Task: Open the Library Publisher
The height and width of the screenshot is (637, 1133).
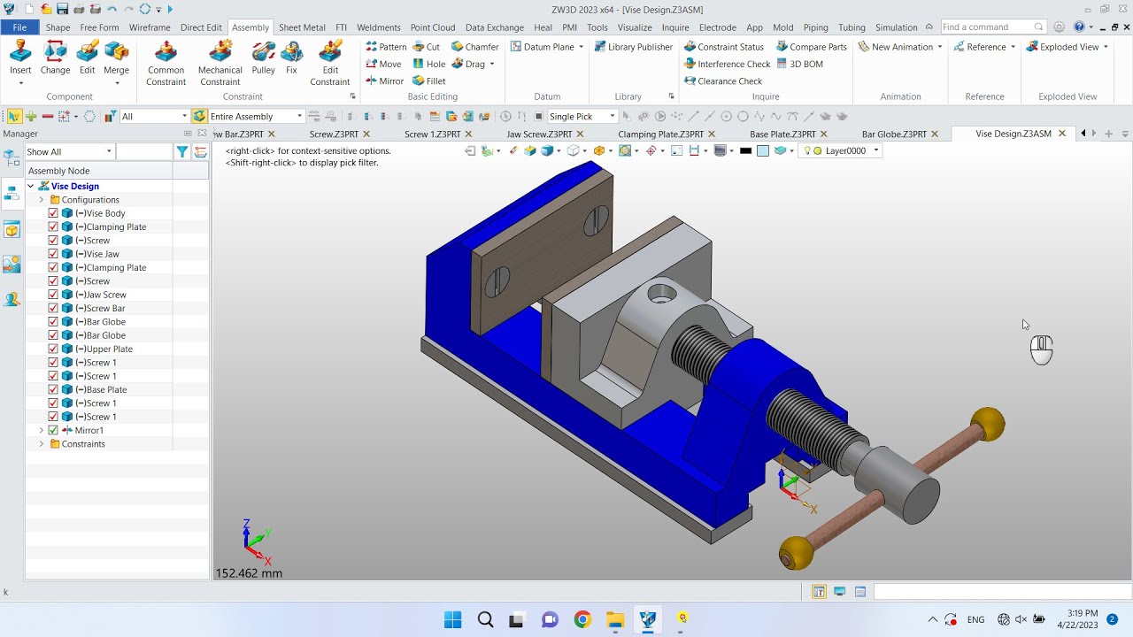Action: coord(634,47)
